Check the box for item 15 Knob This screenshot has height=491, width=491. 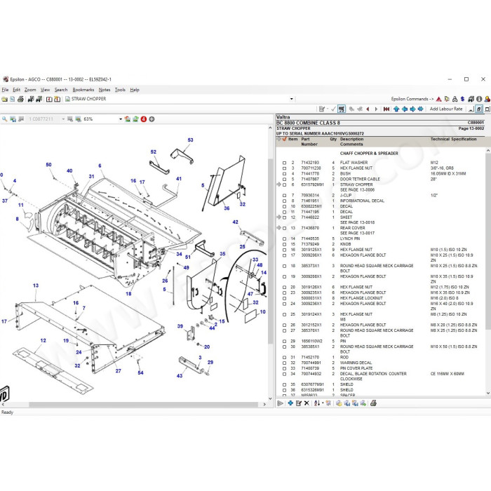pyautogui.click(x=284, y=244)
